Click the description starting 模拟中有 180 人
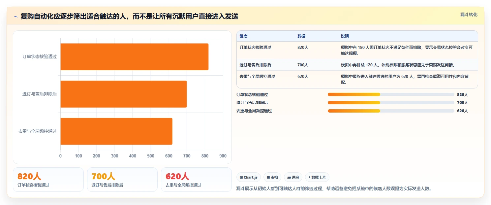This screenshot has height=205, width=491. click(407, 50)
